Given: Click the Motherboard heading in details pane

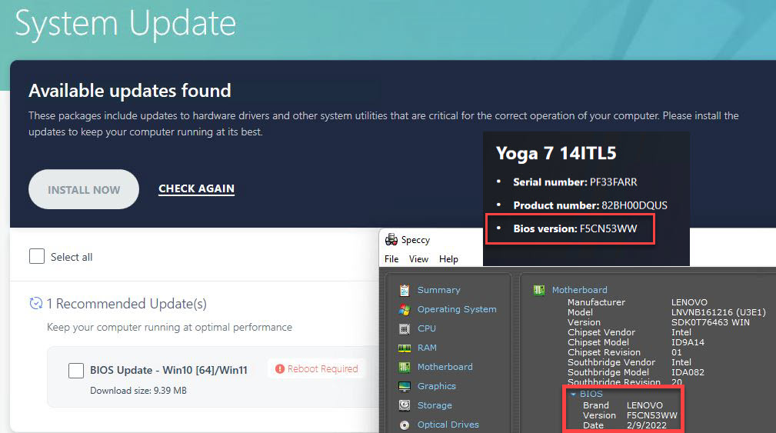Looking at the screenshot, I should pyautogui.click(x=580, y=290).
